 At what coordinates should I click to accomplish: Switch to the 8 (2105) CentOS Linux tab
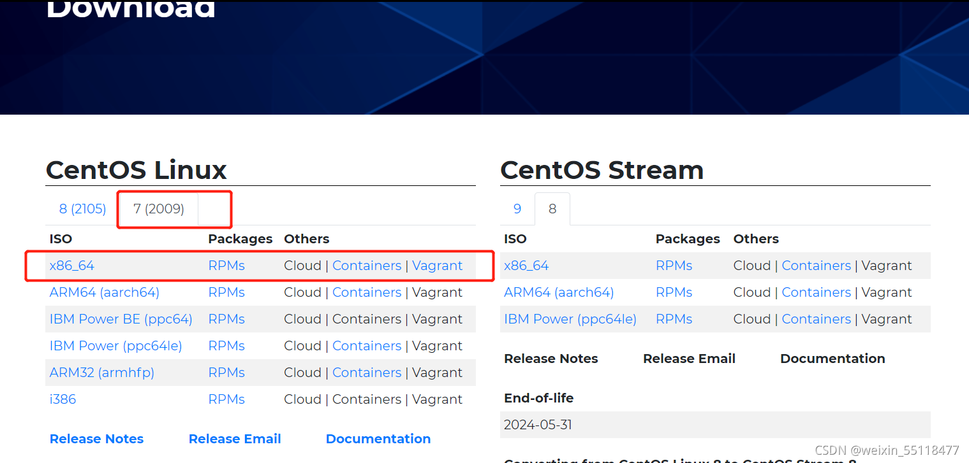click(x=82, y=209)
